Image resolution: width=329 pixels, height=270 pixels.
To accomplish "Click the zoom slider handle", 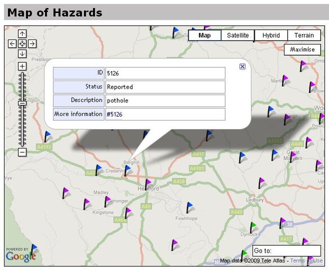I will pyautogui.click(x=22, y=103).
